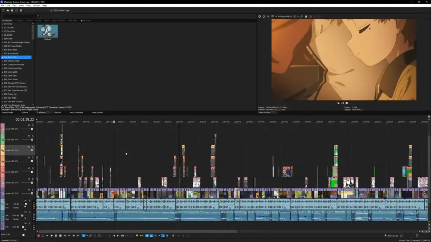Toggle Enable Snapping in the transport bar

pos(147,236)
